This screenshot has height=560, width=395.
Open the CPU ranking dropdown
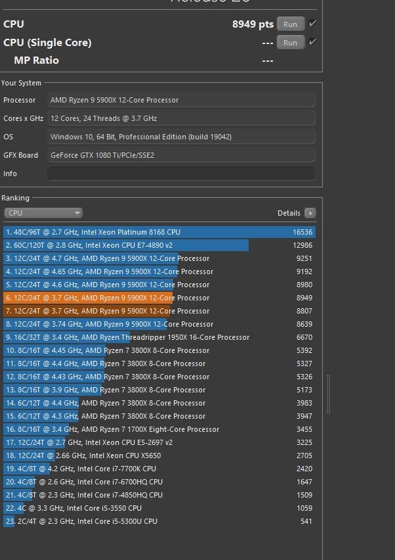[x=43, y=213]
